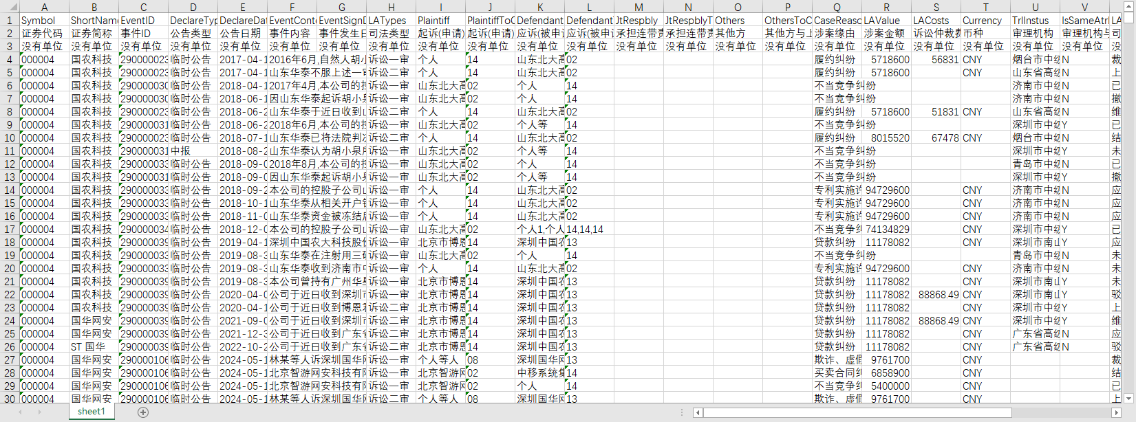The width and height of the screenshot is (1136, 422).
Task: Click the cell "中报" in row 11
Action: [x=193, y=151]
